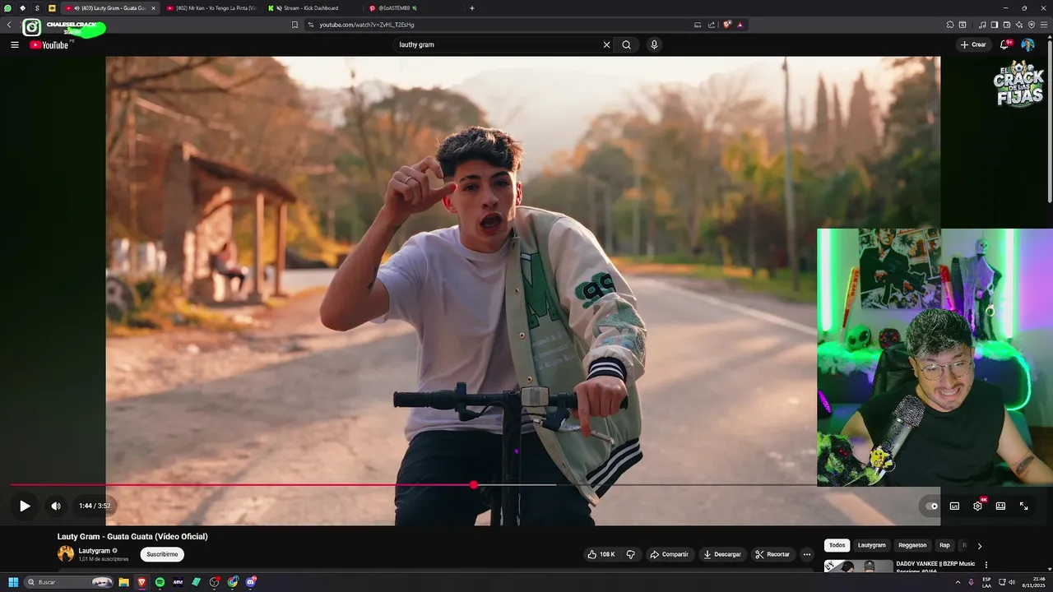Start voice search with the microphone
Viewport: 1053px width, 592px height.
[x=654, y=44]
